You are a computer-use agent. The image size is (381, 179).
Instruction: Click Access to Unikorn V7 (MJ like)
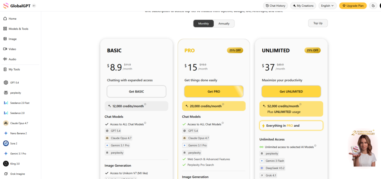click(129, 173)
